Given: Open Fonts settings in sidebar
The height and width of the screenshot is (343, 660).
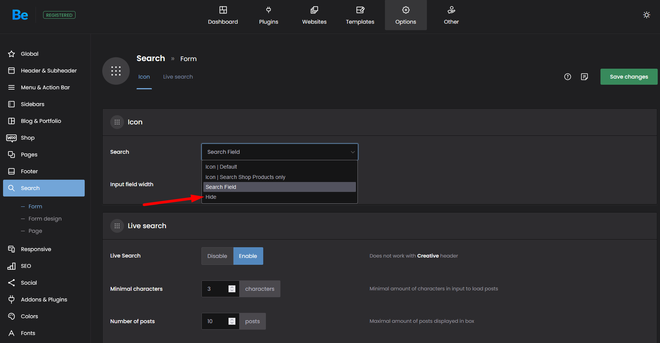Looking at the screenshot, I should [44, 333].
